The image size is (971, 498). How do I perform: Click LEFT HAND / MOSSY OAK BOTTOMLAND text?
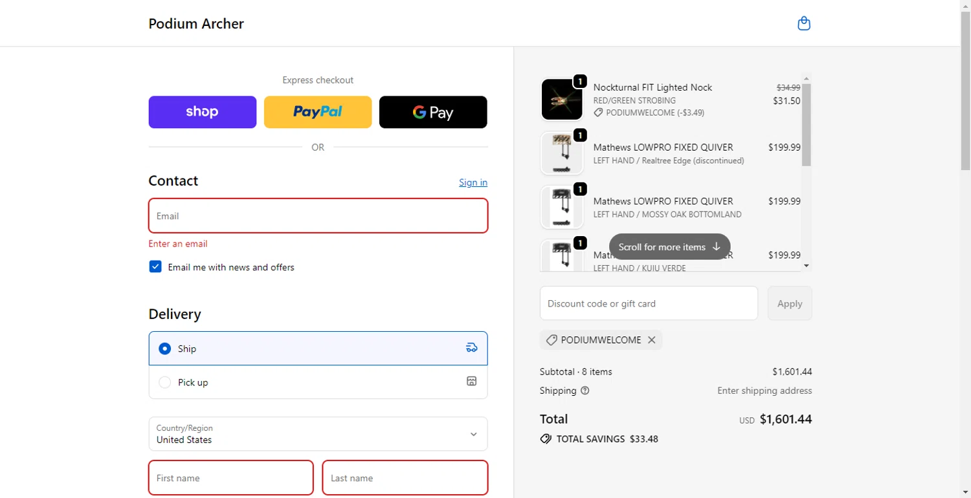(x=667, y=214)
